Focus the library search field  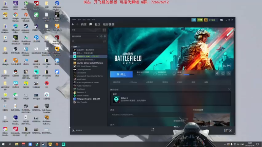(87, 41)
